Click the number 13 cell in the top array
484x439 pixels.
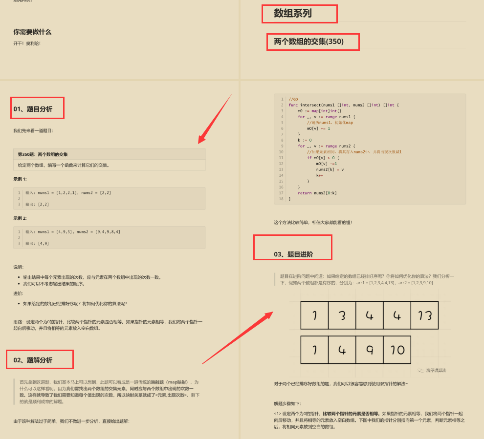pyautogui.click(x=425, y=315)
